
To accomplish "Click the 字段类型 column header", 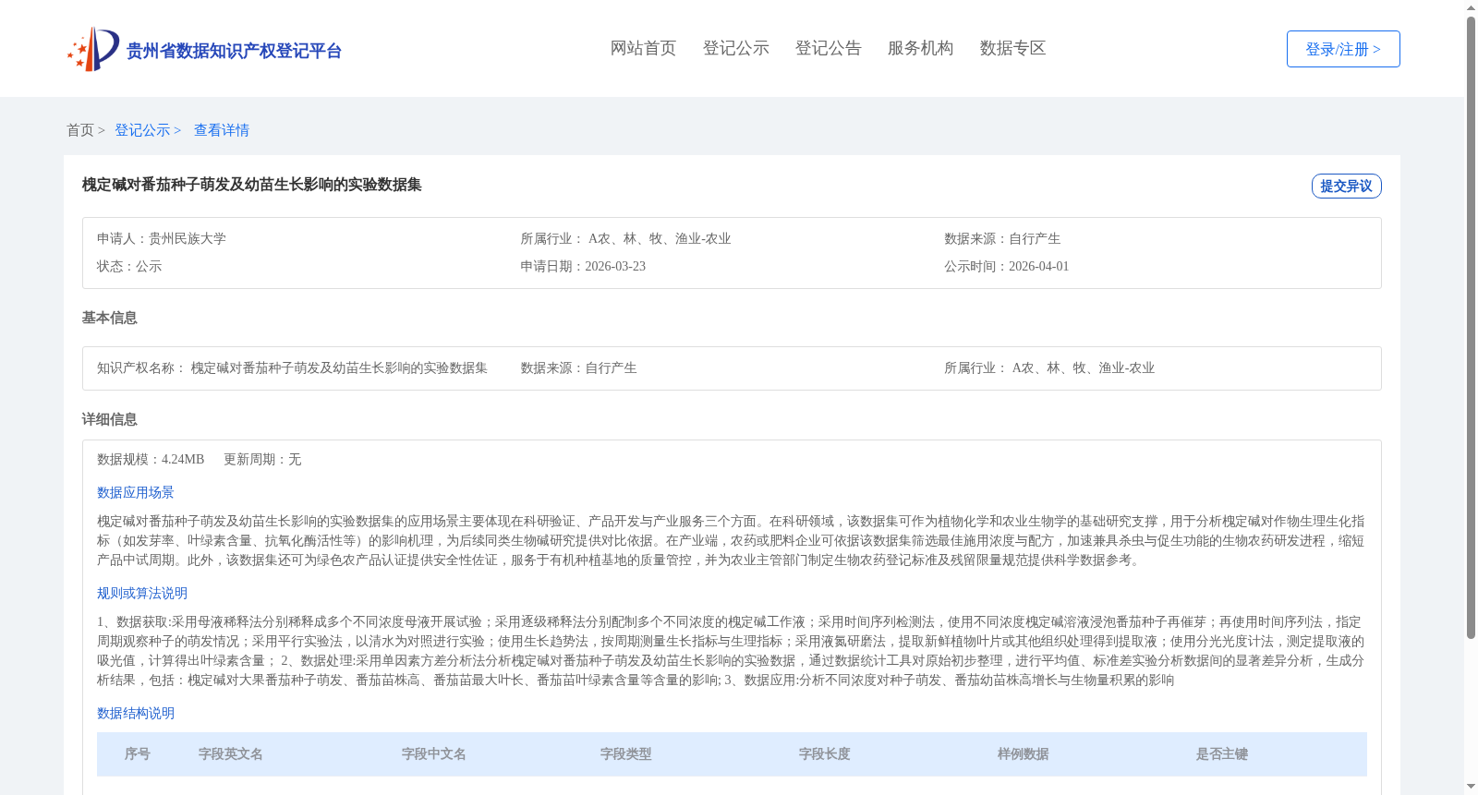I will pos(626,754).
